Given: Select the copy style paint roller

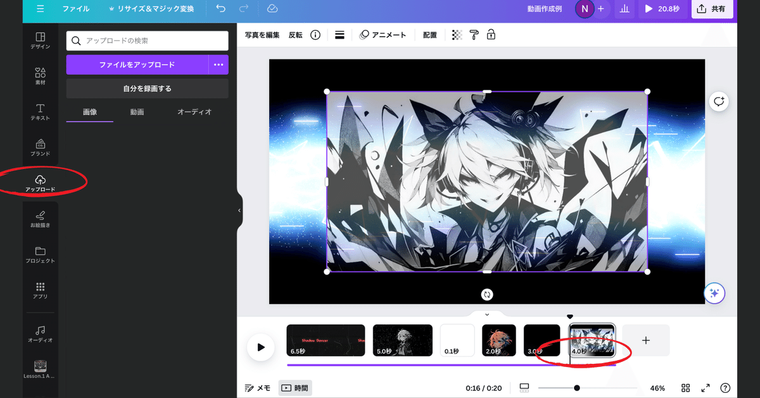Looking at the screenshot, I should (474, 35).
